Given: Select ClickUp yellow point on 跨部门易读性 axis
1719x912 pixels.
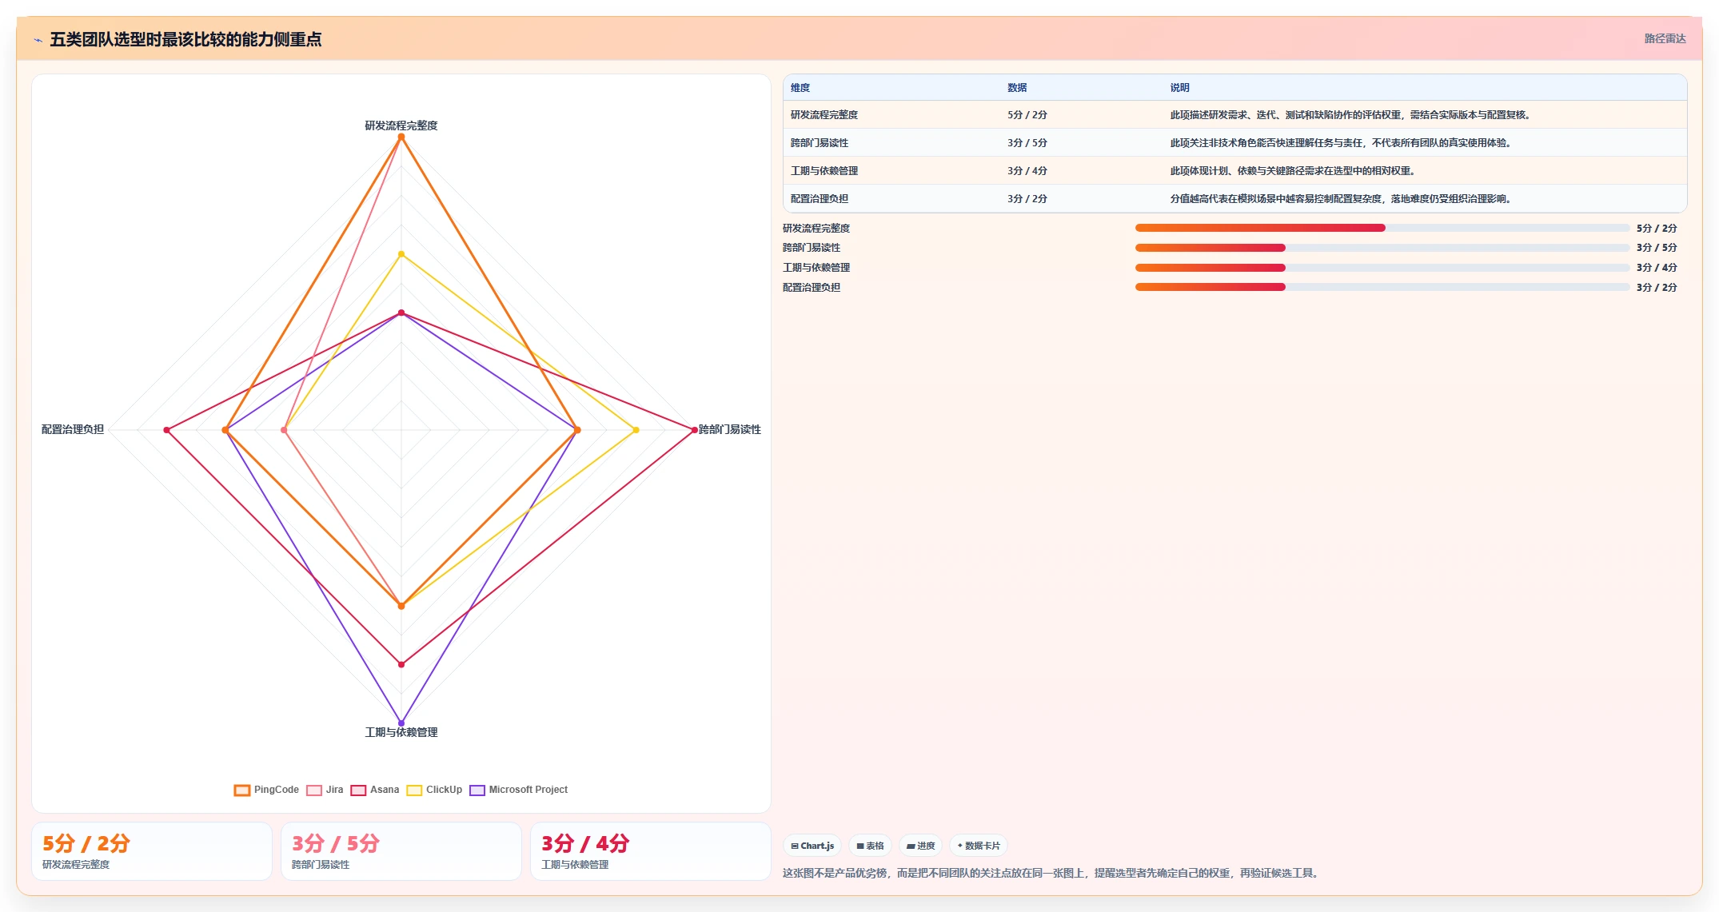Looking at the screenshot, I should tap(636, 430).
